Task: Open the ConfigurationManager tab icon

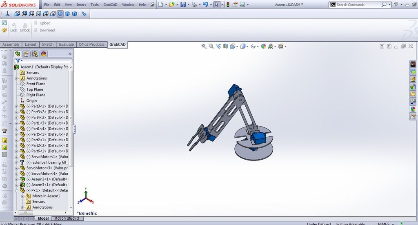Action: pyautogui.click(x=35, y=54)
